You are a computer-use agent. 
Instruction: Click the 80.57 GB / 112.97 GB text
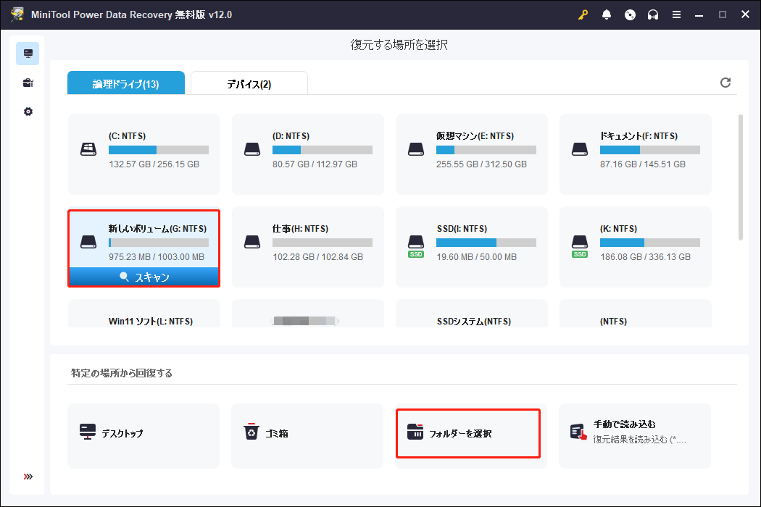coord(315,164)
